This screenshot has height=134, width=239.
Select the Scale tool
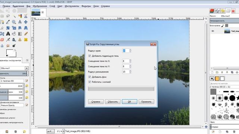[x=14, y=28]
